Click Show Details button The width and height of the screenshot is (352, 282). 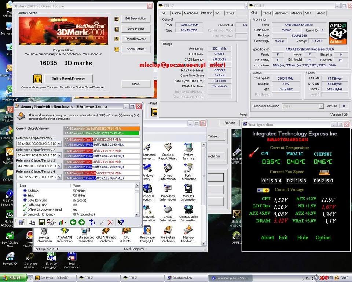pos(136,49)
